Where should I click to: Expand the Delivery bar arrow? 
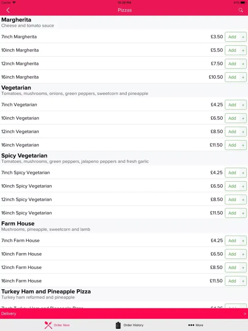(x=245, y=314)
